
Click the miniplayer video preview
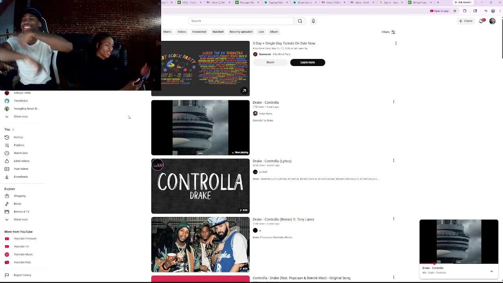[459, 241]
